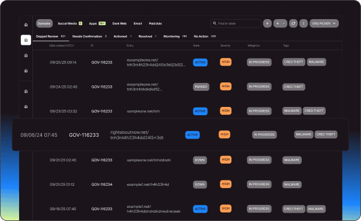Click the ID column header
Screen dimensions: 361x221
(x=92, y=45)
